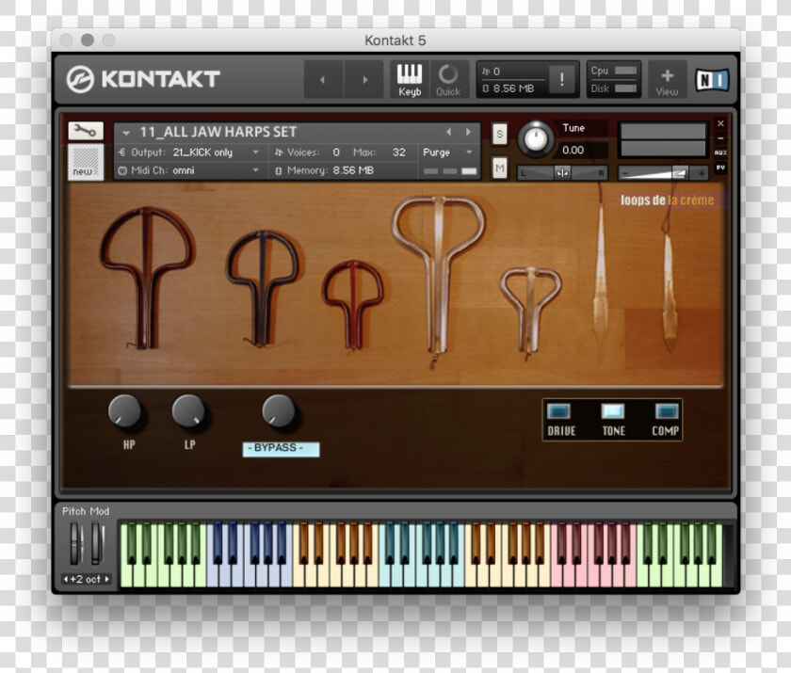Click the LP filter knob

coord(188,411)
